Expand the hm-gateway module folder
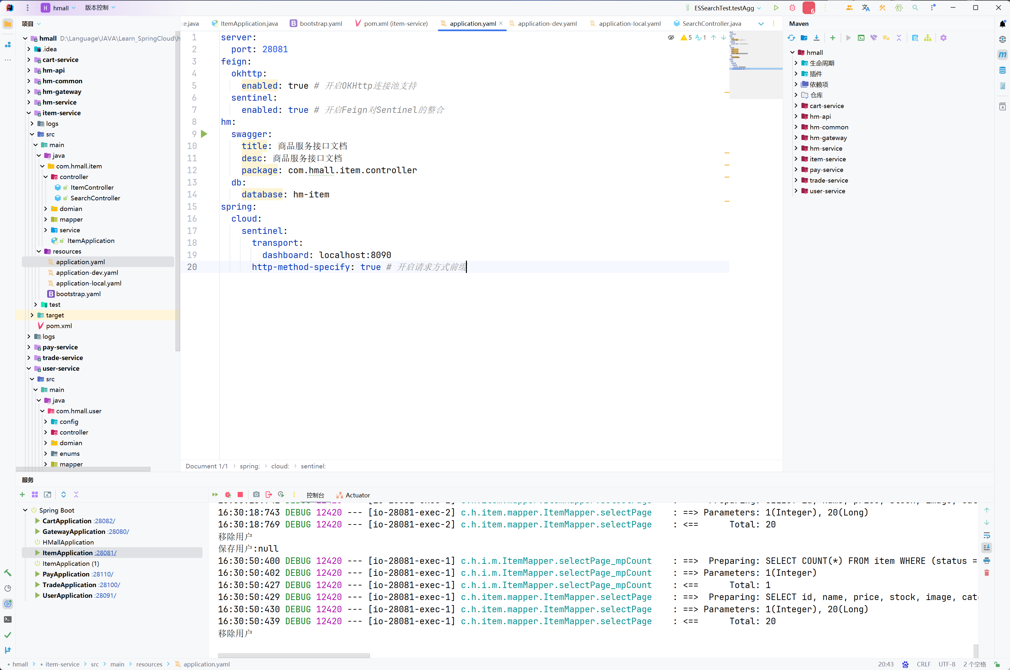Viewport: 1010px width, 670px height. point(29,92)
